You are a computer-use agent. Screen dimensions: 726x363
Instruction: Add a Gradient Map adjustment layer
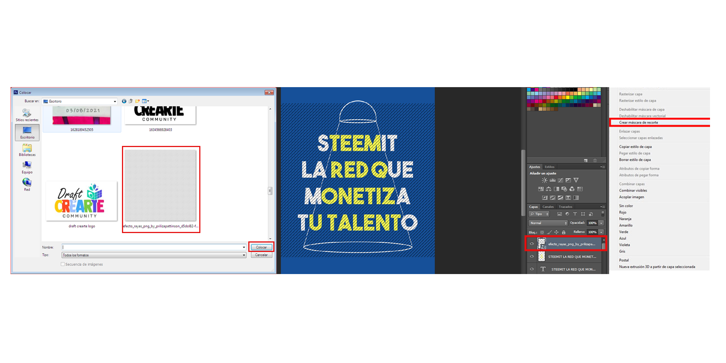click(576, 198)
